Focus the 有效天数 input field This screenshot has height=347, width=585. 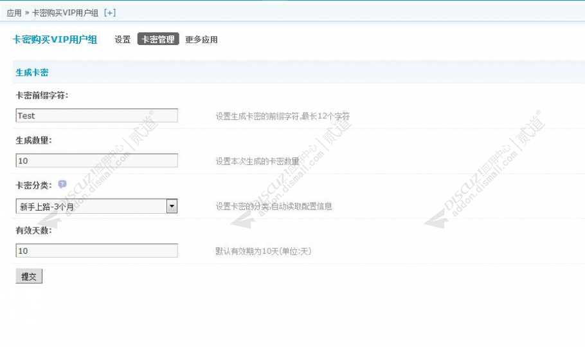coord(96,250)
